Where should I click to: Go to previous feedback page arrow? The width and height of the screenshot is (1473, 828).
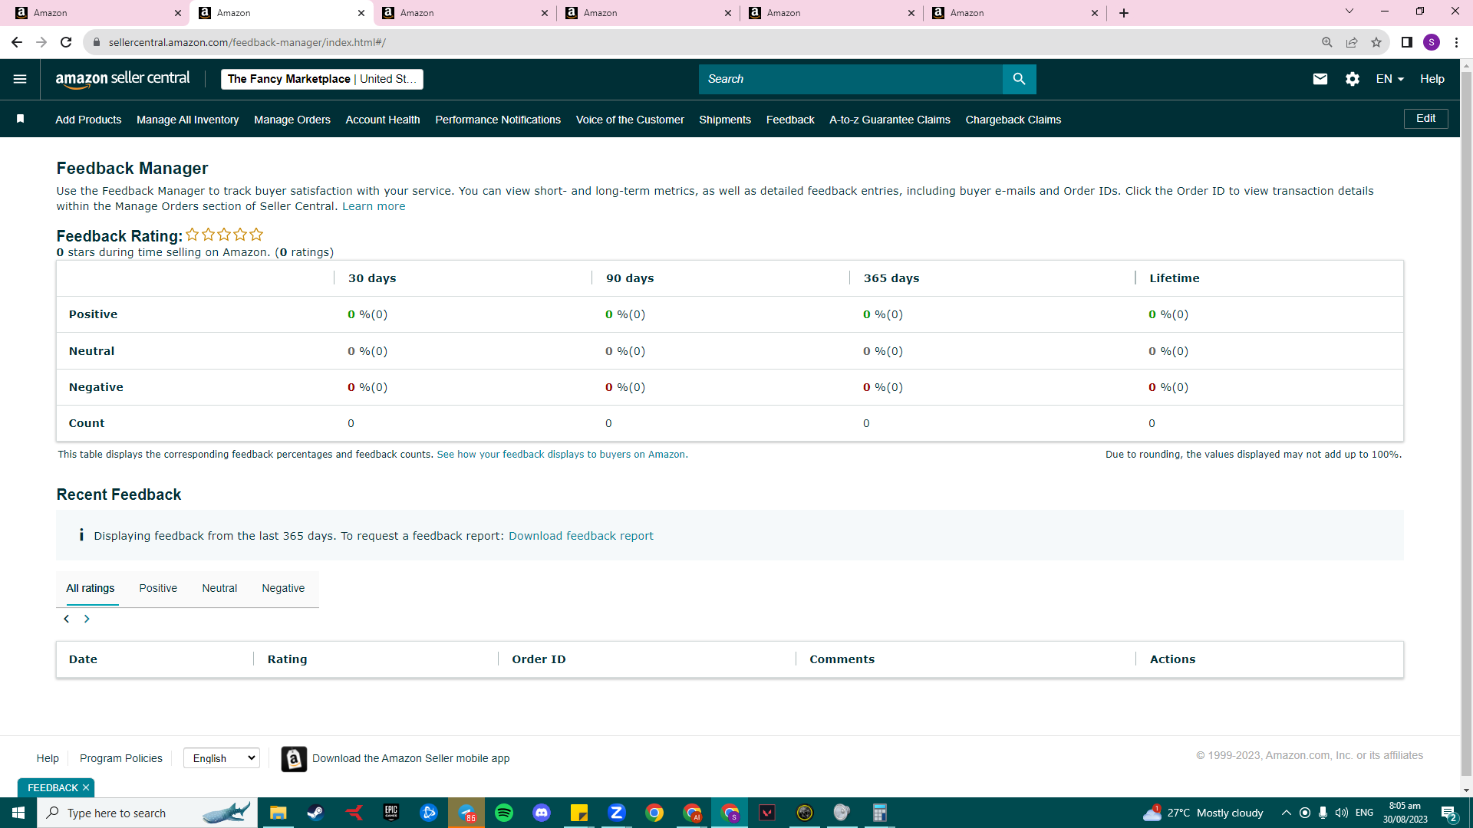point(67,619)
